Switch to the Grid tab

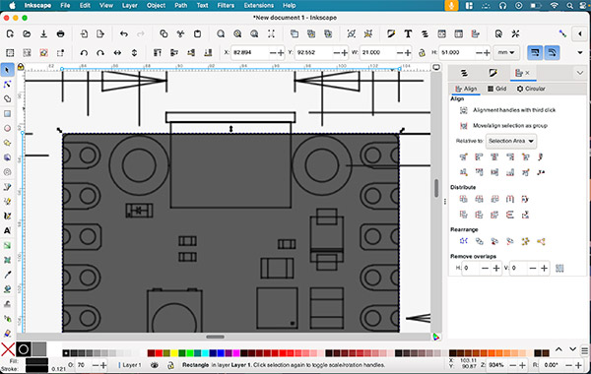pos(496,89)
